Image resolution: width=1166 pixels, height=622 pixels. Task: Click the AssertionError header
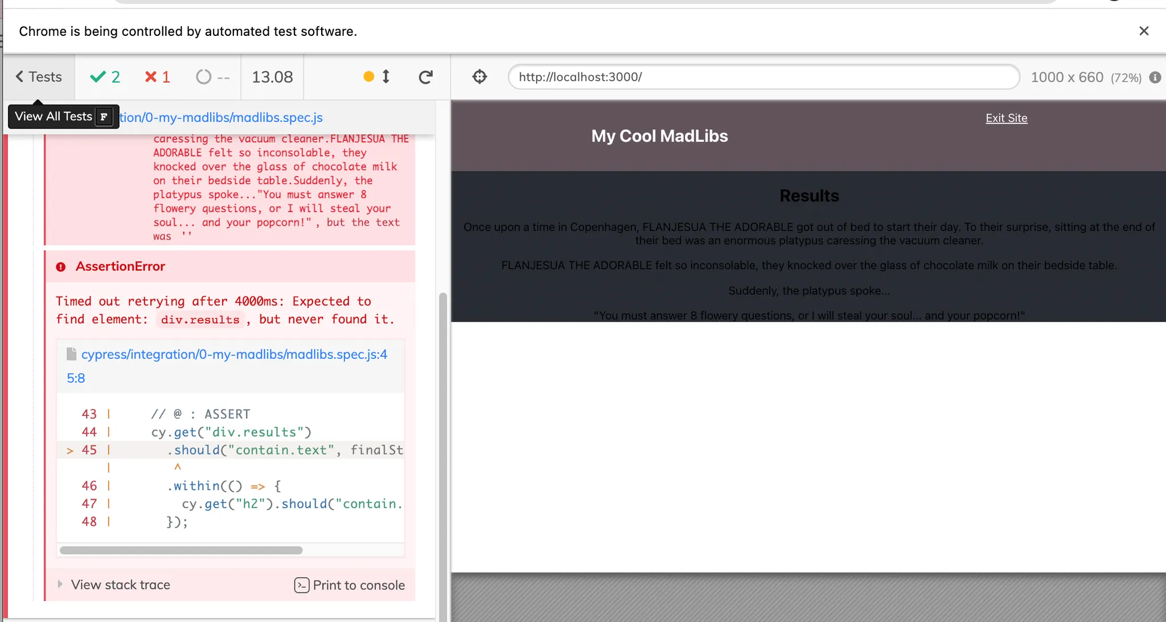coord(120,266)
